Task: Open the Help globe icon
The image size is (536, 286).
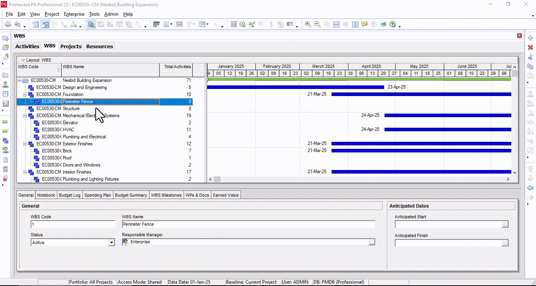Action: [393, 24]
